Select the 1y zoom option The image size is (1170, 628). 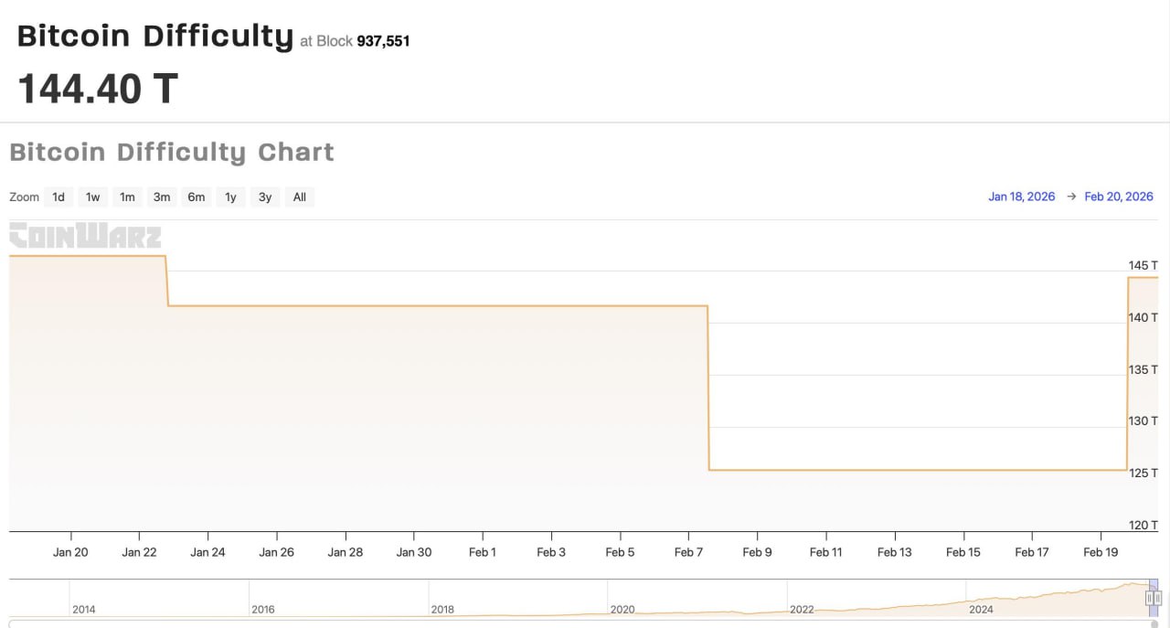(x=230, y=197)
